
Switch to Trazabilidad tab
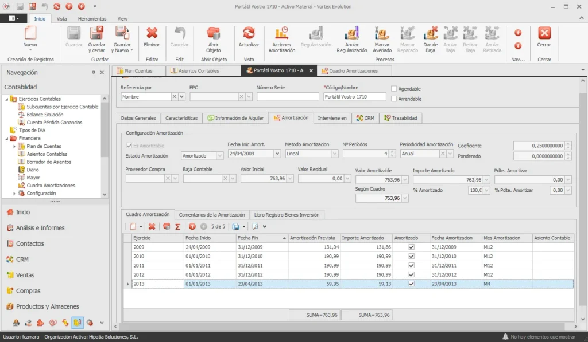coord(400,118)
